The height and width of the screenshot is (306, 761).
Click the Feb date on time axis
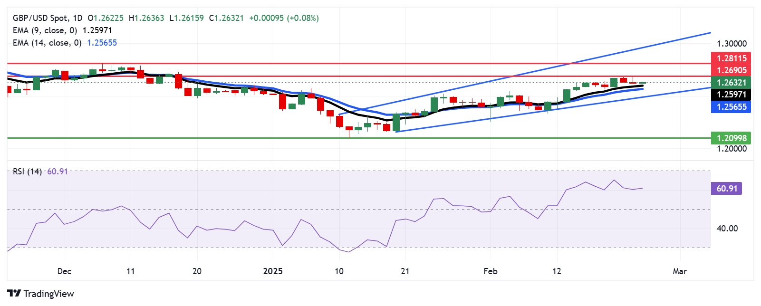click(491, 271)
